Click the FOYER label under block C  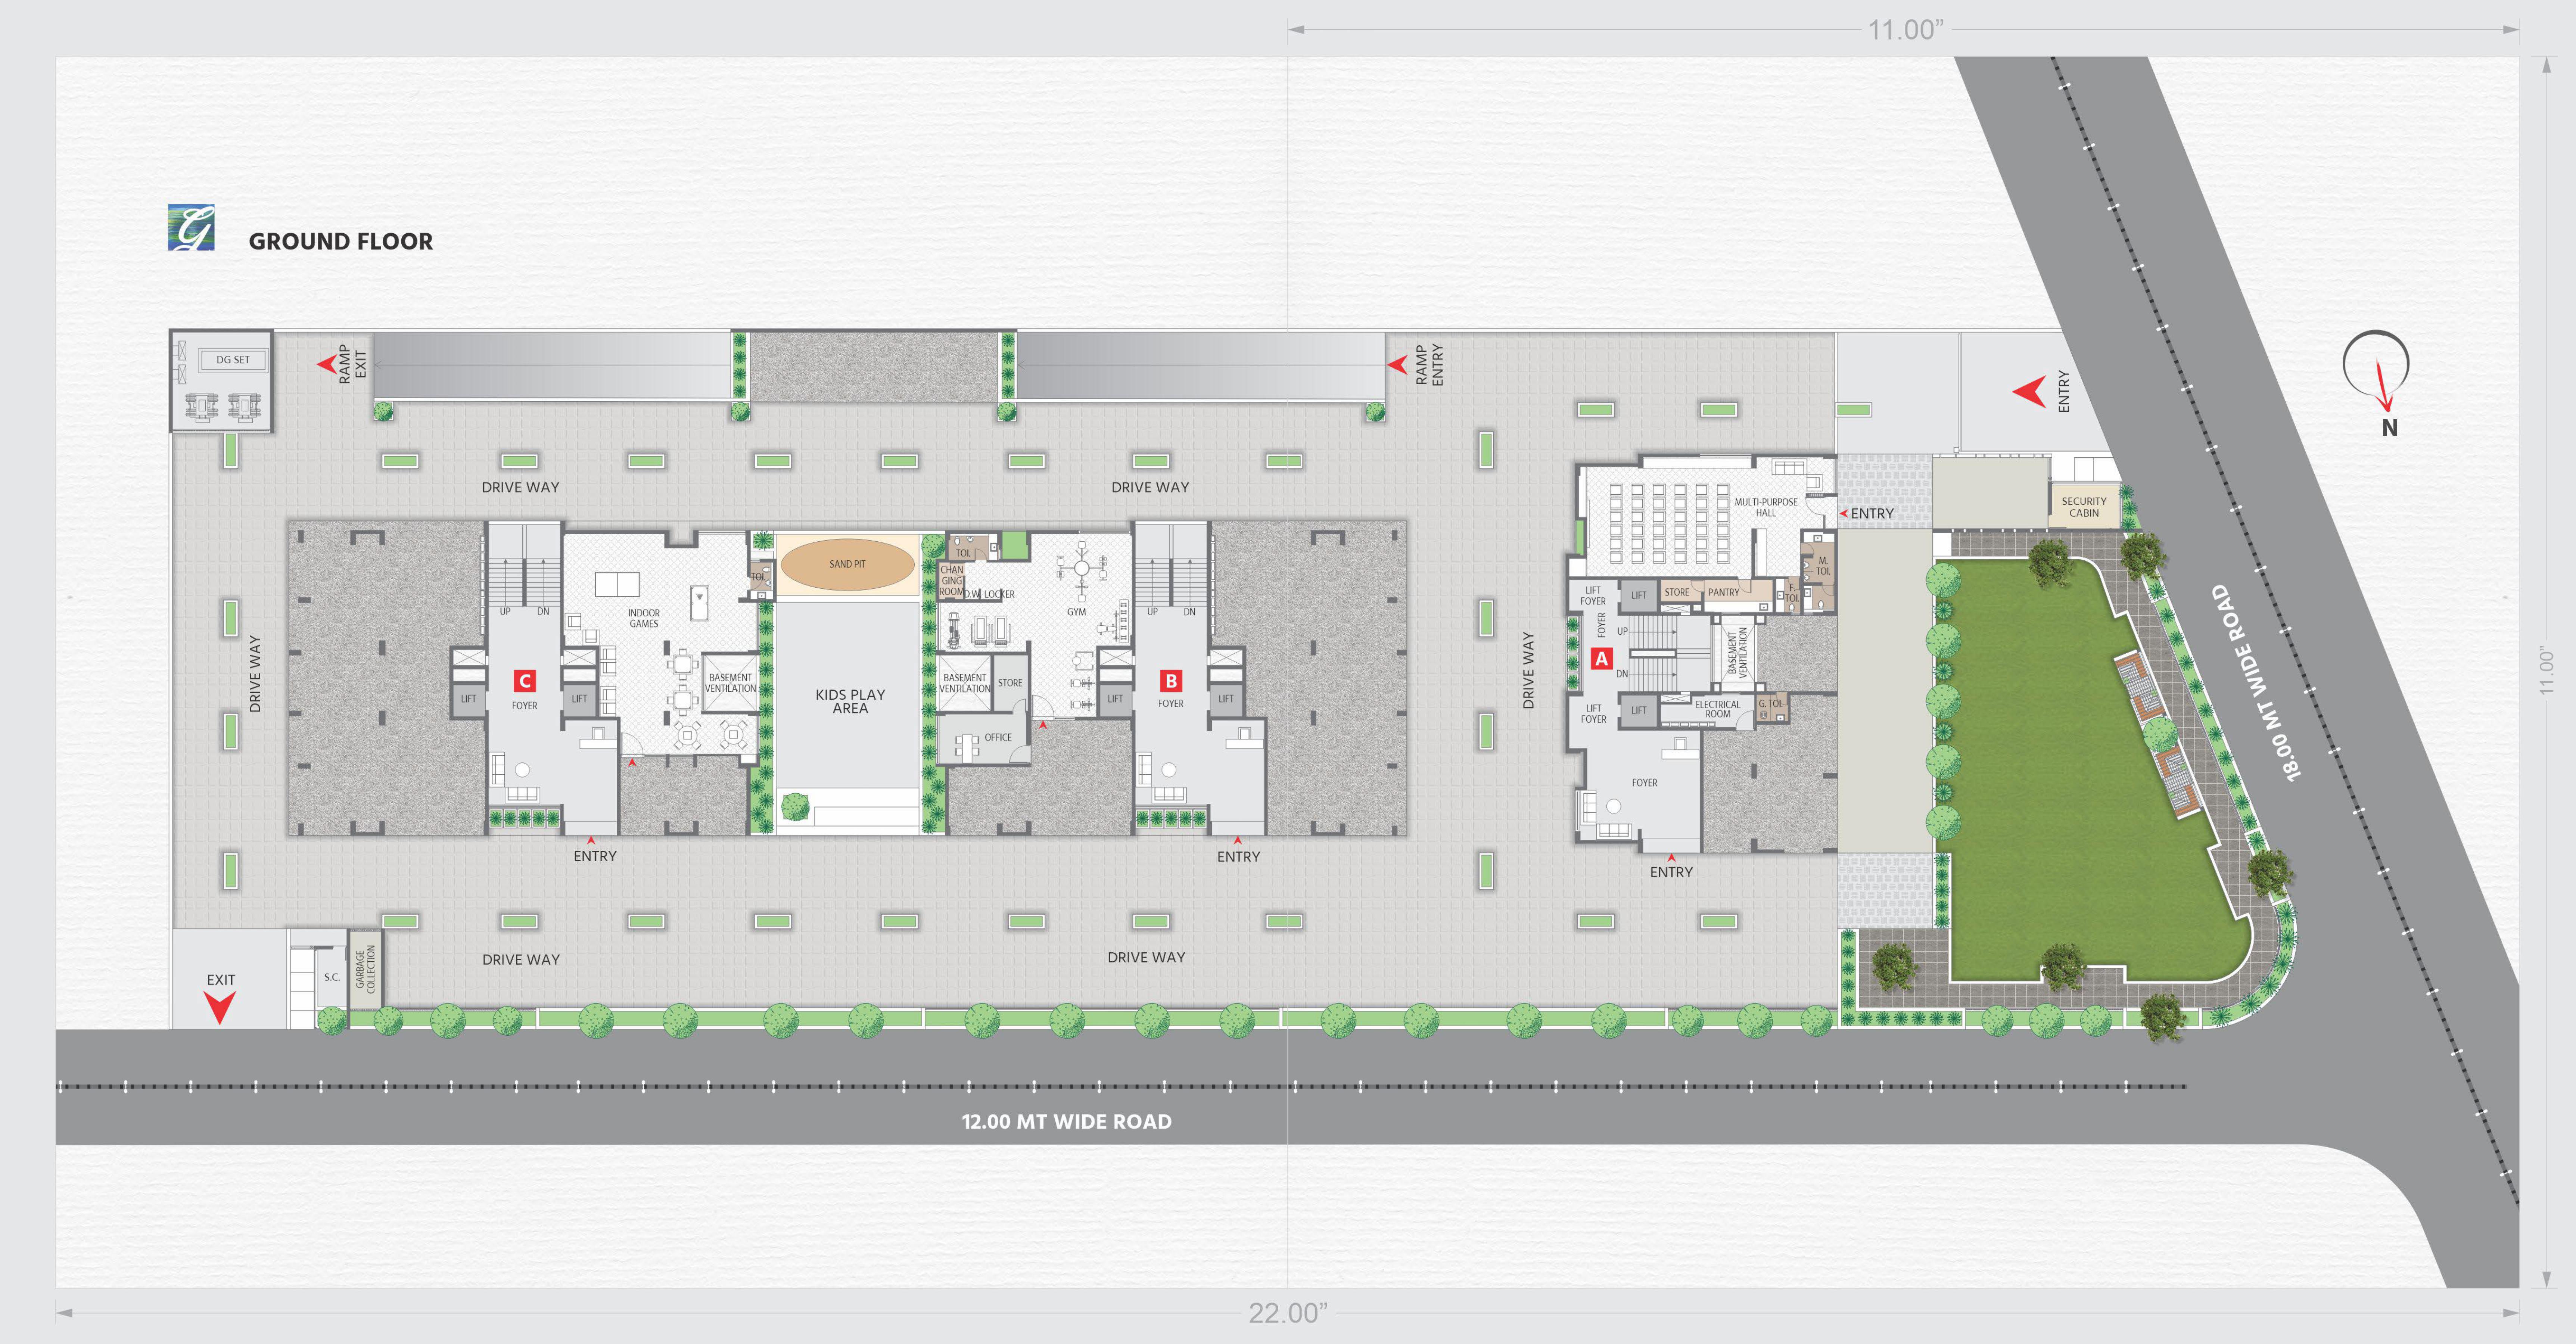pyautogui.click(x=524, y=706)
